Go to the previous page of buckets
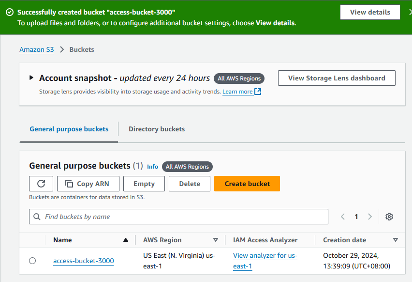 tap(343, 217)
